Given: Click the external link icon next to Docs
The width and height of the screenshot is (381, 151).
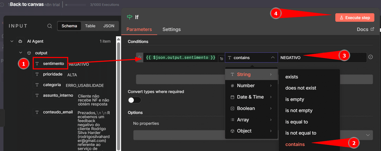Looking at the screenshot, I should click(x=372, y=29).
